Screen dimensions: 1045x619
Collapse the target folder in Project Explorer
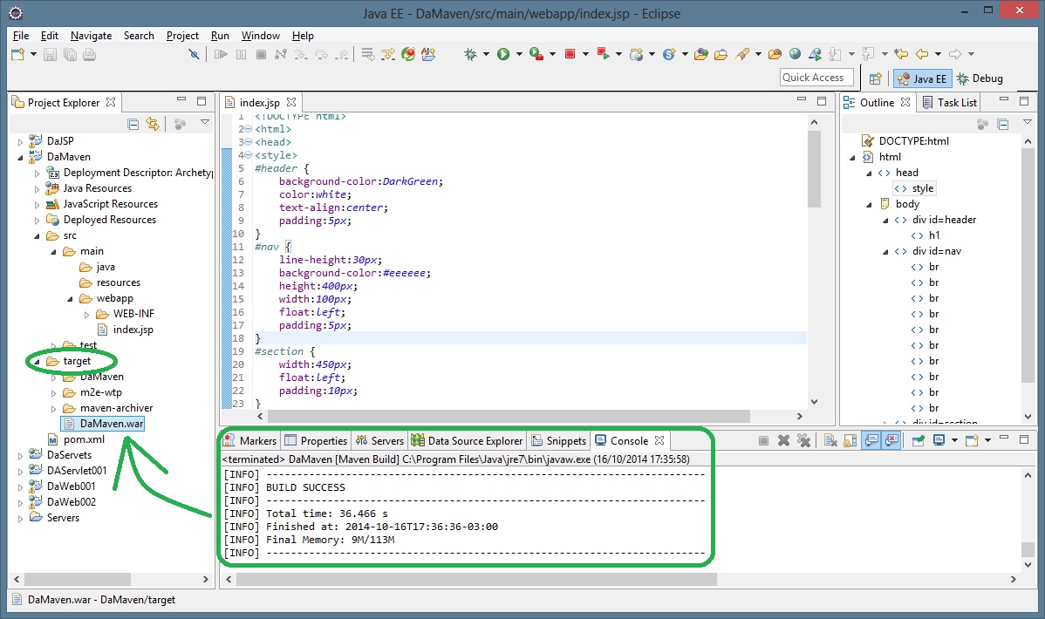pos(37,362)
